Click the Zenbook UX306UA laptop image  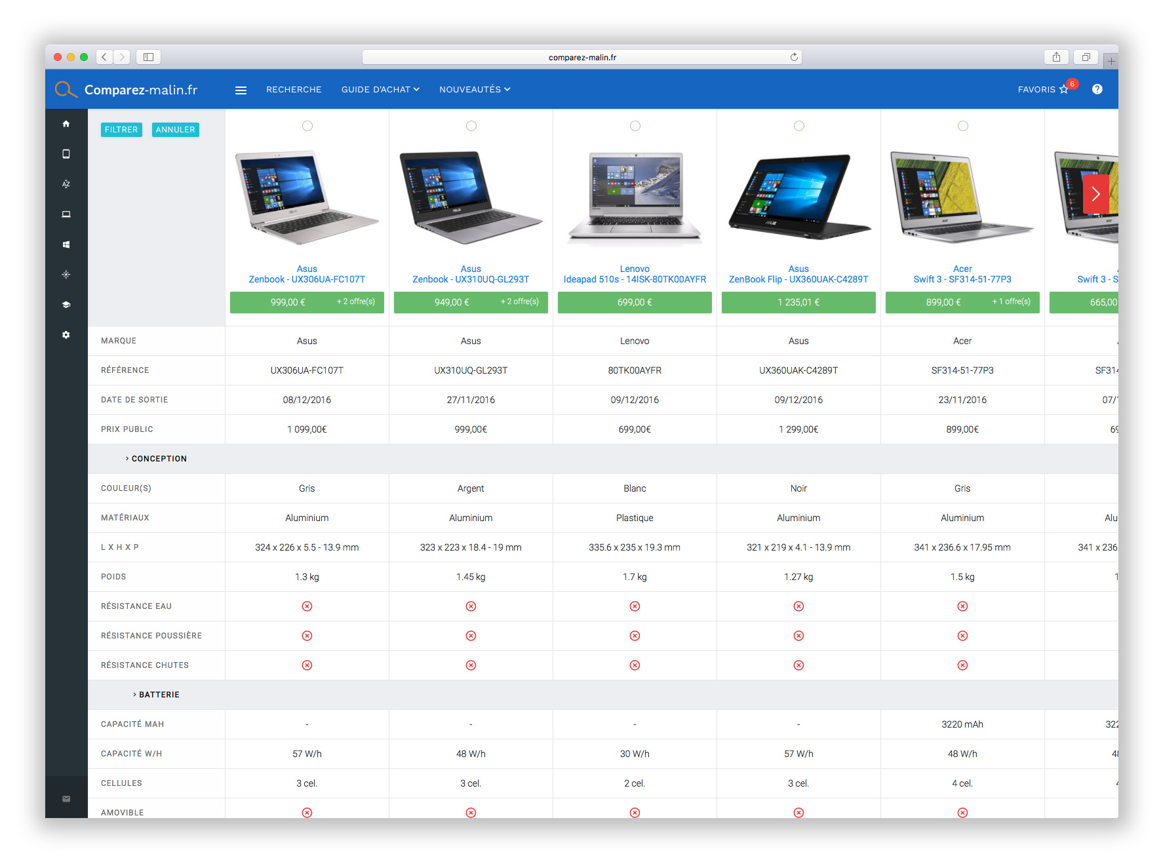tap(307, 197)
